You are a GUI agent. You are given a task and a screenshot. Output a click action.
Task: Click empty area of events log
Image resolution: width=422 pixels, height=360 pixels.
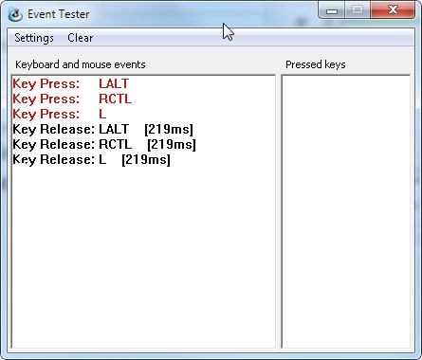(143, 256)
